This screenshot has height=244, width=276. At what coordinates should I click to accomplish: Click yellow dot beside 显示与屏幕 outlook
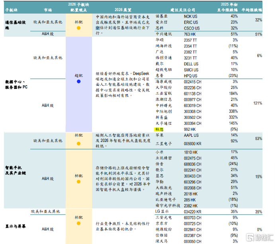click(x=79, y=223)
